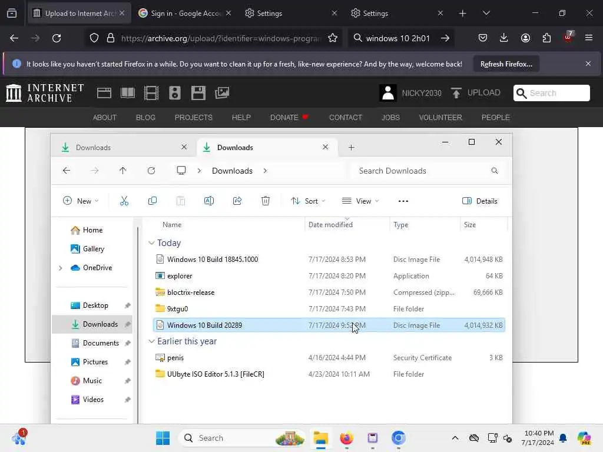Open Firefox from the taskbar
Viewport: 603px width, 452px height.
pos(346,438)
